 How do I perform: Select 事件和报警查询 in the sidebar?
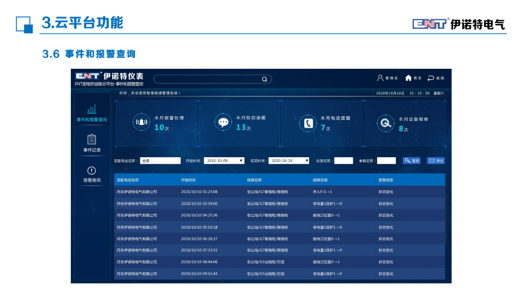point(92,113)
